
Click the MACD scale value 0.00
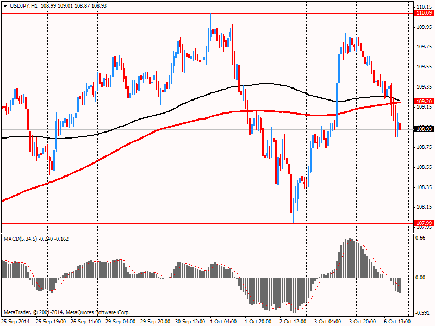coord(421,278)
